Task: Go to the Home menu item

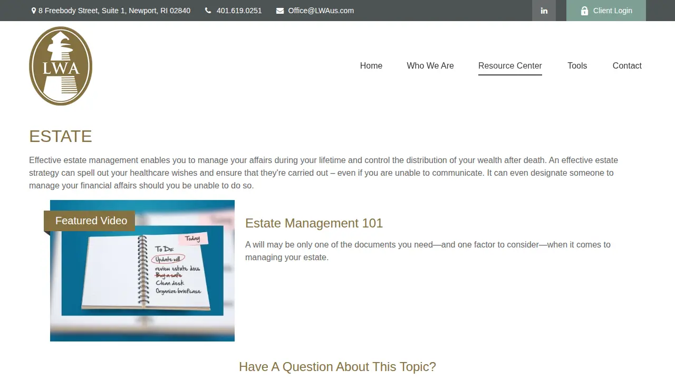Action: [x=371, y=65]
